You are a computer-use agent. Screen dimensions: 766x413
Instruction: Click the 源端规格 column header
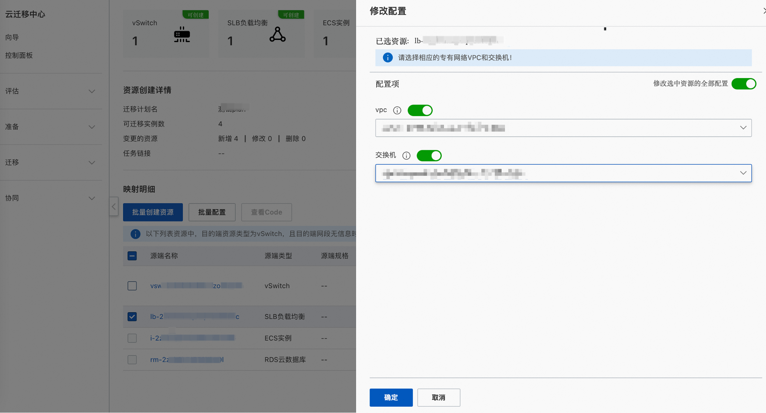pos(335,256)
